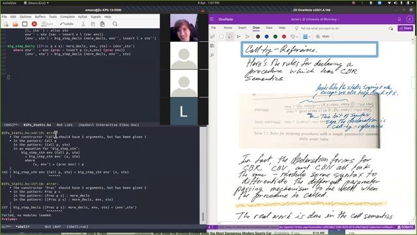Screen dimensions: 417x235
Task: Open the OneNote File tab
Action: 214,27
